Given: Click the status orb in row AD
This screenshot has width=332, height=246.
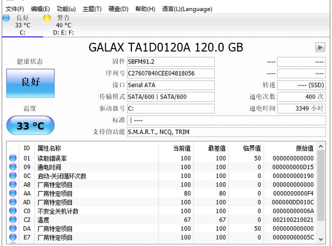Looking at the screenshot, I should pyautogui.click(x=13, y=202).
